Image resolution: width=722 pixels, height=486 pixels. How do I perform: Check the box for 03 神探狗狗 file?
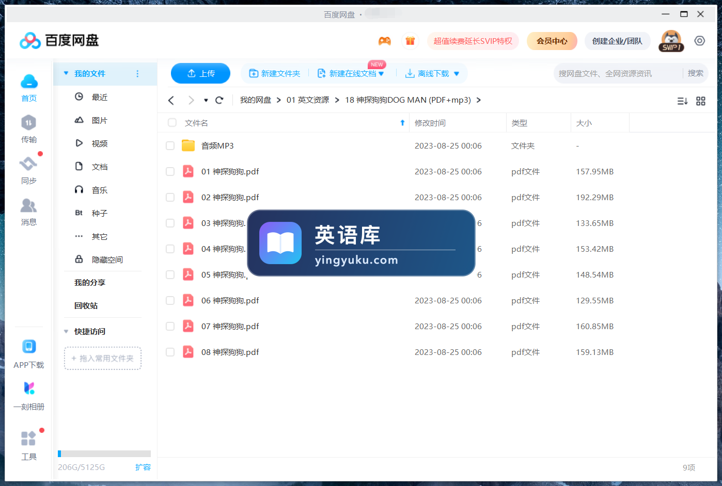click(x=170, y=223)
